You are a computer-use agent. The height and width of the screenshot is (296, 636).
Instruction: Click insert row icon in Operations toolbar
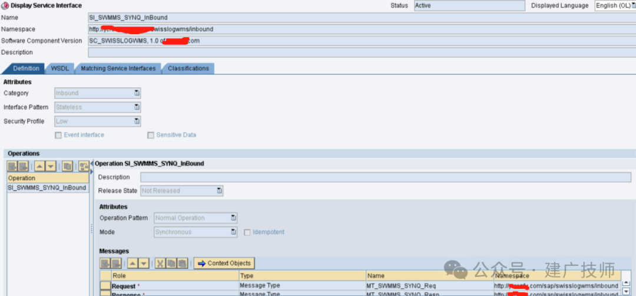[x=12, y=166]
